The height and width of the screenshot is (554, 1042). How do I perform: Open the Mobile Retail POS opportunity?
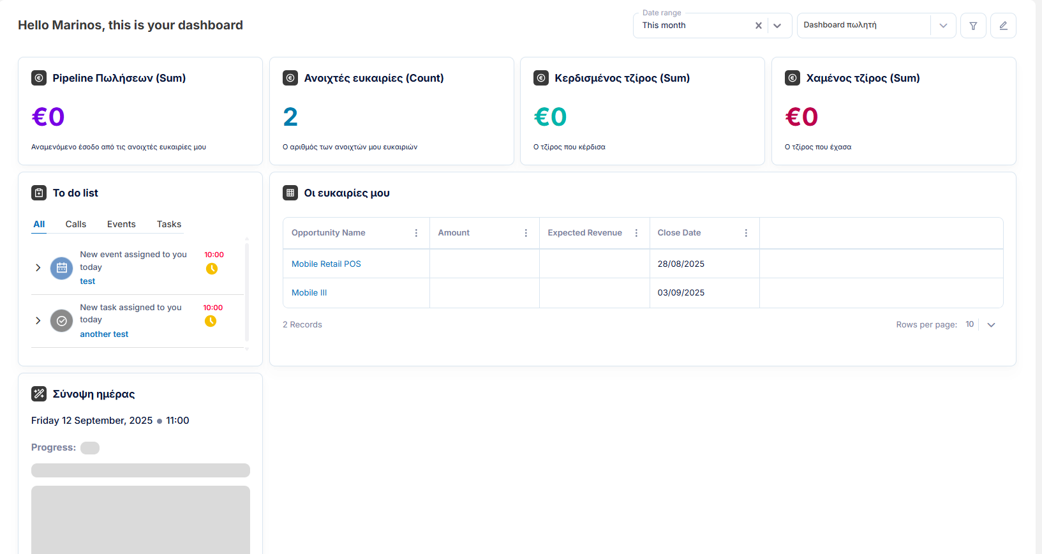(326, 264)
